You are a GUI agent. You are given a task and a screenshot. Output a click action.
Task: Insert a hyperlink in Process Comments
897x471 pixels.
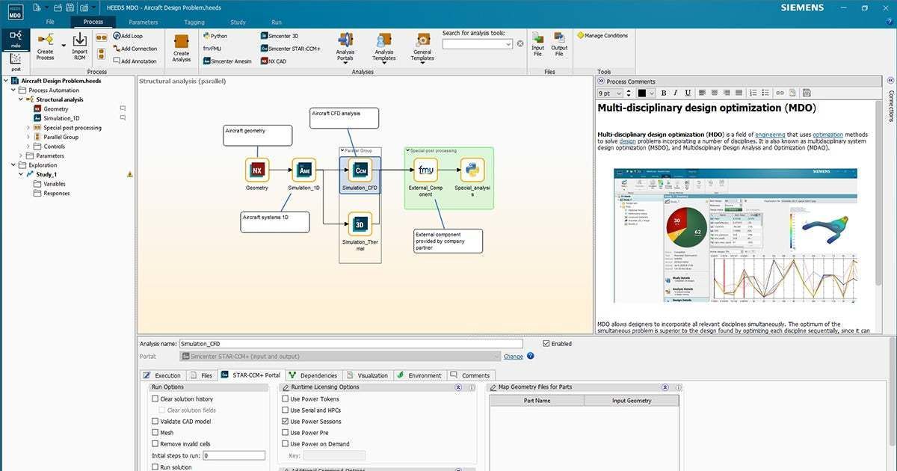coord(780,93)
